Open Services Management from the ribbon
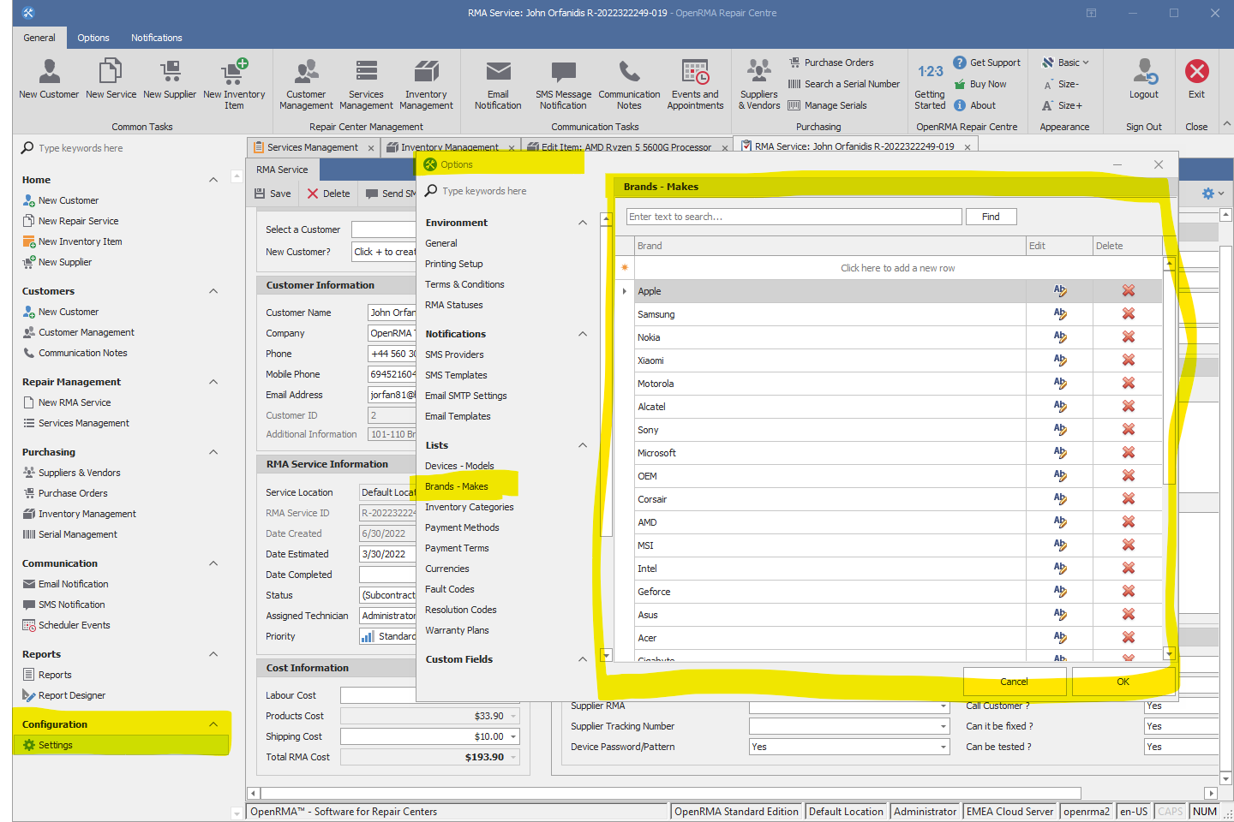This screenshot has width=1234, height=822. (x=366, y=83)
